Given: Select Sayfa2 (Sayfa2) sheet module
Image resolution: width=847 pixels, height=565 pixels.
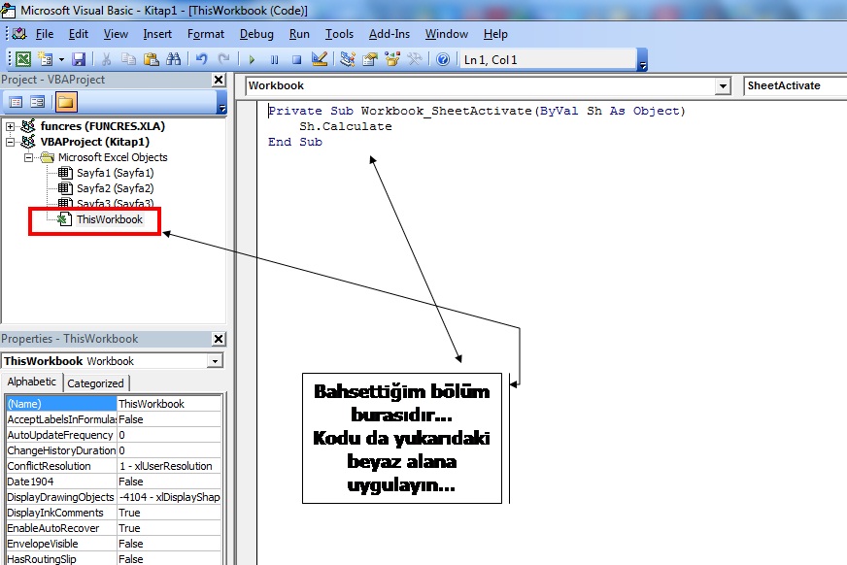Looking at the screenshot, I should point(115,189).
